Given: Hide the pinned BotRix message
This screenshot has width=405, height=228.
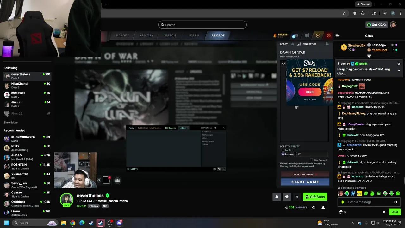Looking at the screenshot, I should (x=399, y=64).
